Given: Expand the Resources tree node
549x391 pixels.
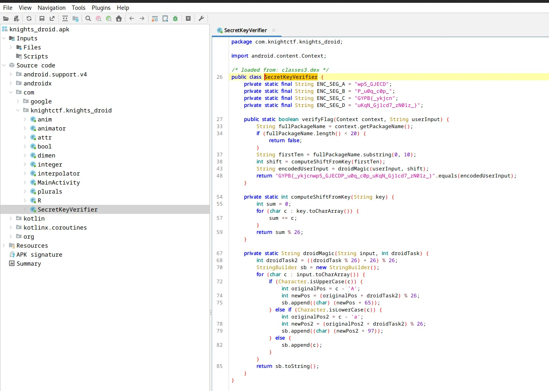Looking at the screenshot, I should pos(4,246).
